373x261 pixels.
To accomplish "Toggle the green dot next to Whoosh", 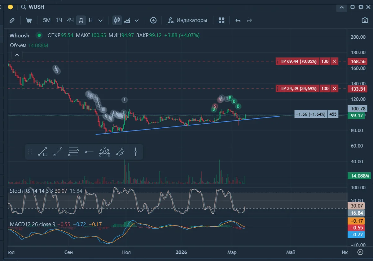I will point(39,35).
